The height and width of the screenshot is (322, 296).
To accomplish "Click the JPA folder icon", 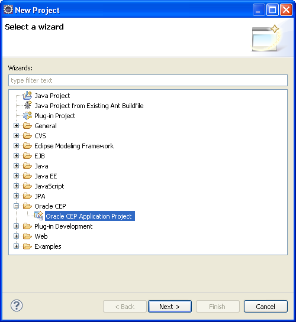I will point(27,196).
